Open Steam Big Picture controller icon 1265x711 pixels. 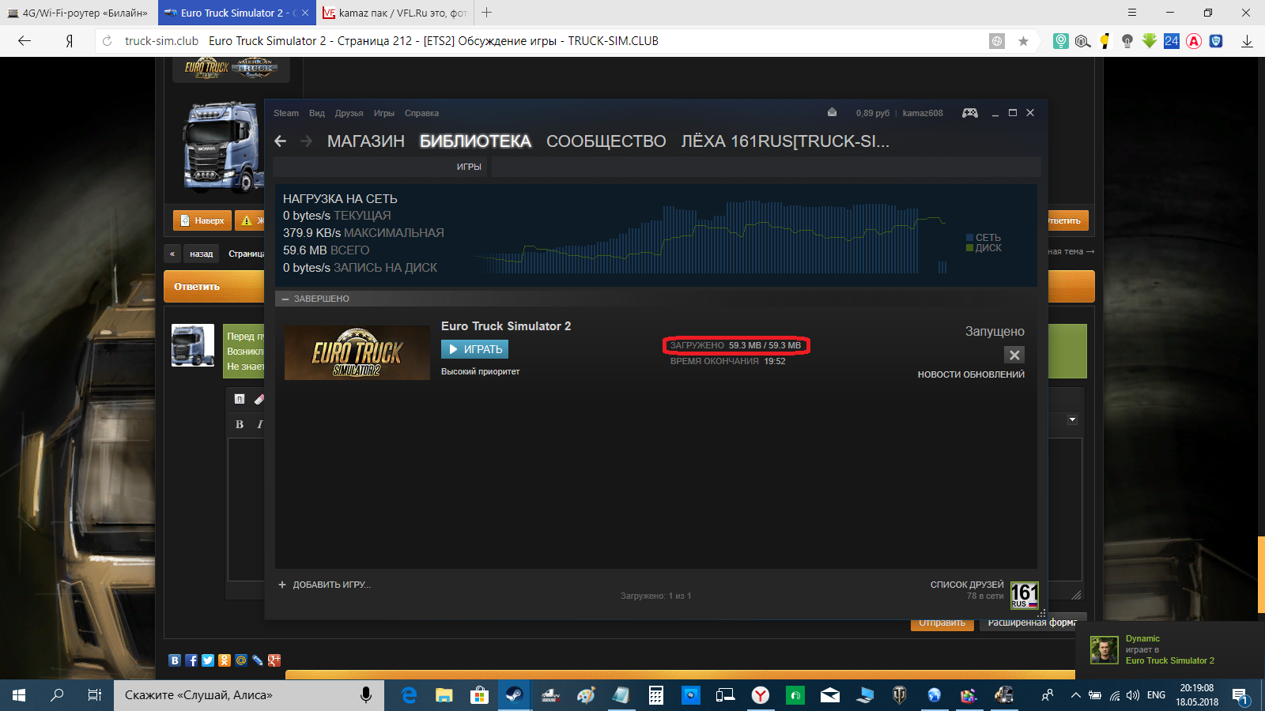pyautogui.click(x=970, y=113)
